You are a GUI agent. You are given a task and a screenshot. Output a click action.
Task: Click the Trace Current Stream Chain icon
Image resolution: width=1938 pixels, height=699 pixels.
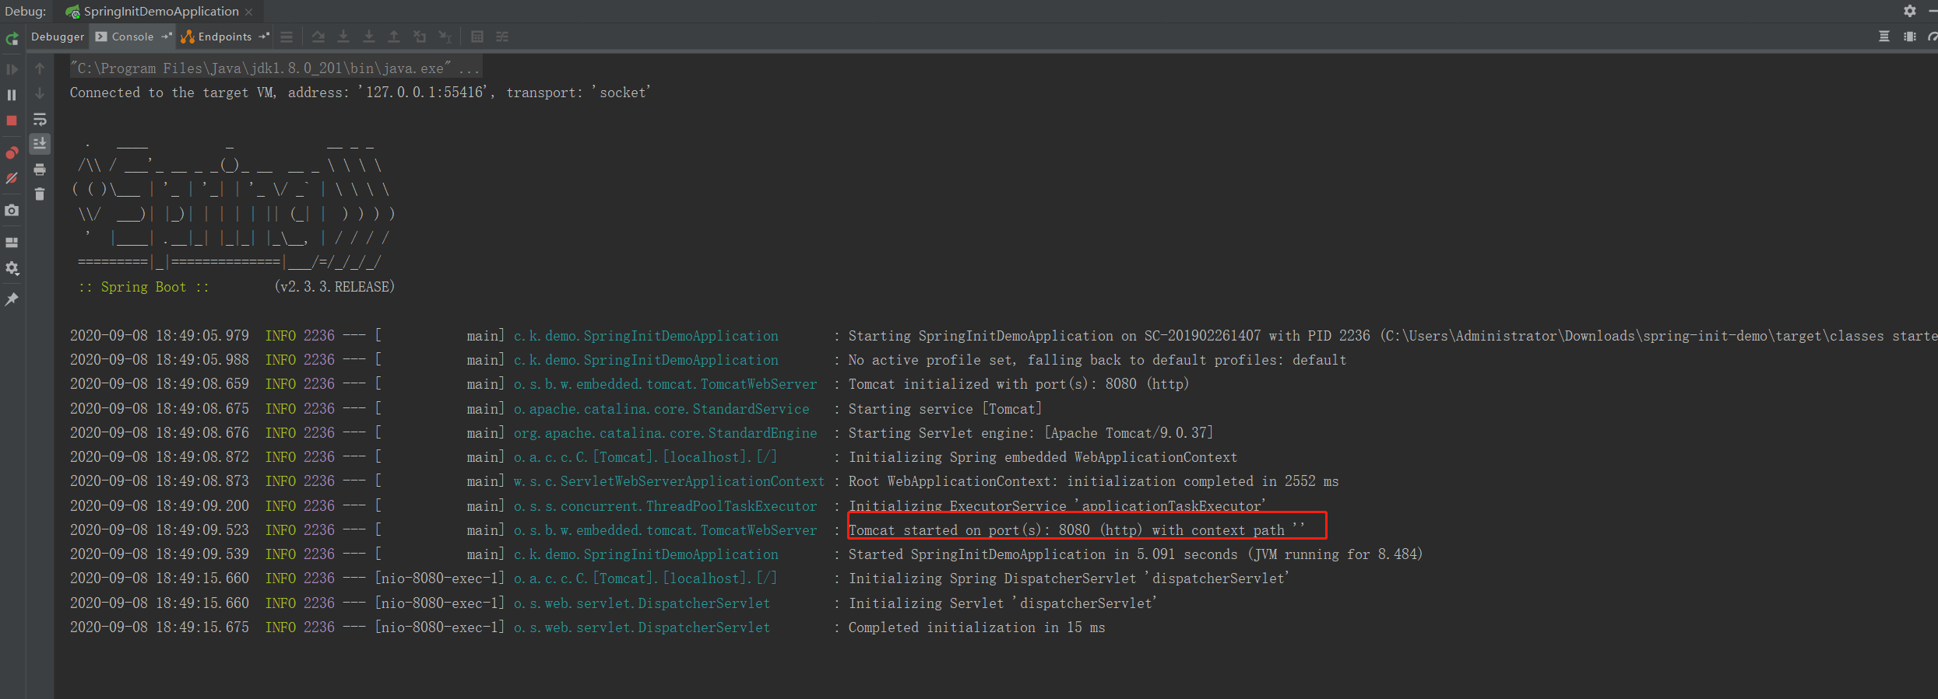pos(502,37)
